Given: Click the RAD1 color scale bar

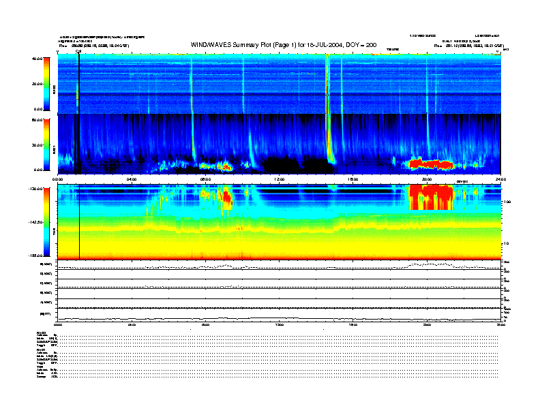Looking at the screenshot, I should pyautogui.click(x=47, y=144).
